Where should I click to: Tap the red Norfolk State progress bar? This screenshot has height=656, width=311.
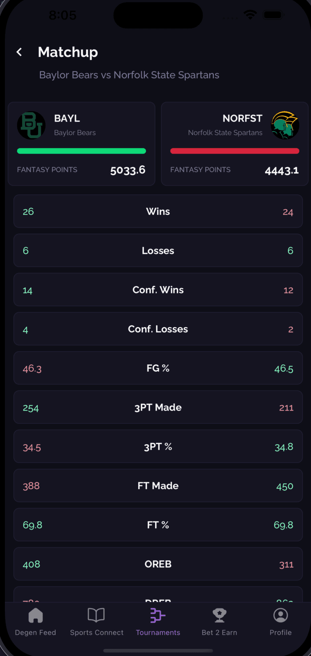235,151
